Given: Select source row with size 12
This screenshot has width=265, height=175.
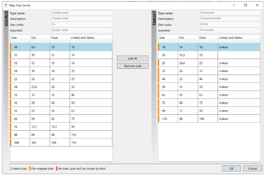Looking at the screenshot, I should 61,55.
